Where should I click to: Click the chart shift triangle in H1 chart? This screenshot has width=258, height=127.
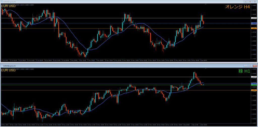[x=206, y=68]
